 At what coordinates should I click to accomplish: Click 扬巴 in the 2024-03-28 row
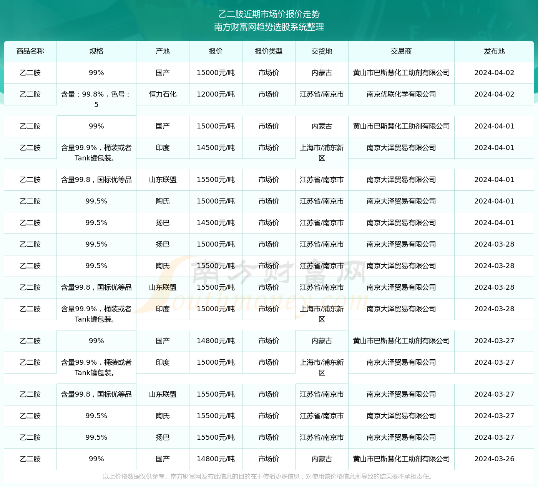[x=163, y=244]
